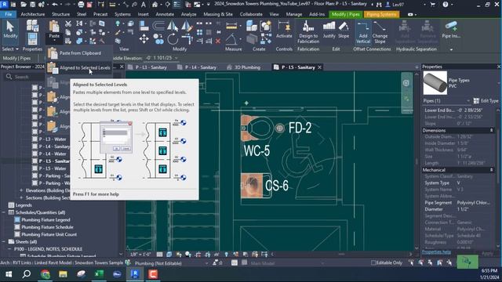Click the Open folder icon in quick access toolbar

(x=24, y=5)
